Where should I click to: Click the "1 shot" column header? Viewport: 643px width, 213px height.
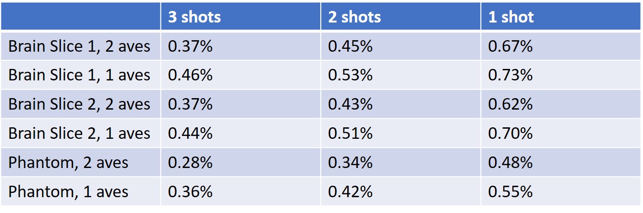coord(511,18)
